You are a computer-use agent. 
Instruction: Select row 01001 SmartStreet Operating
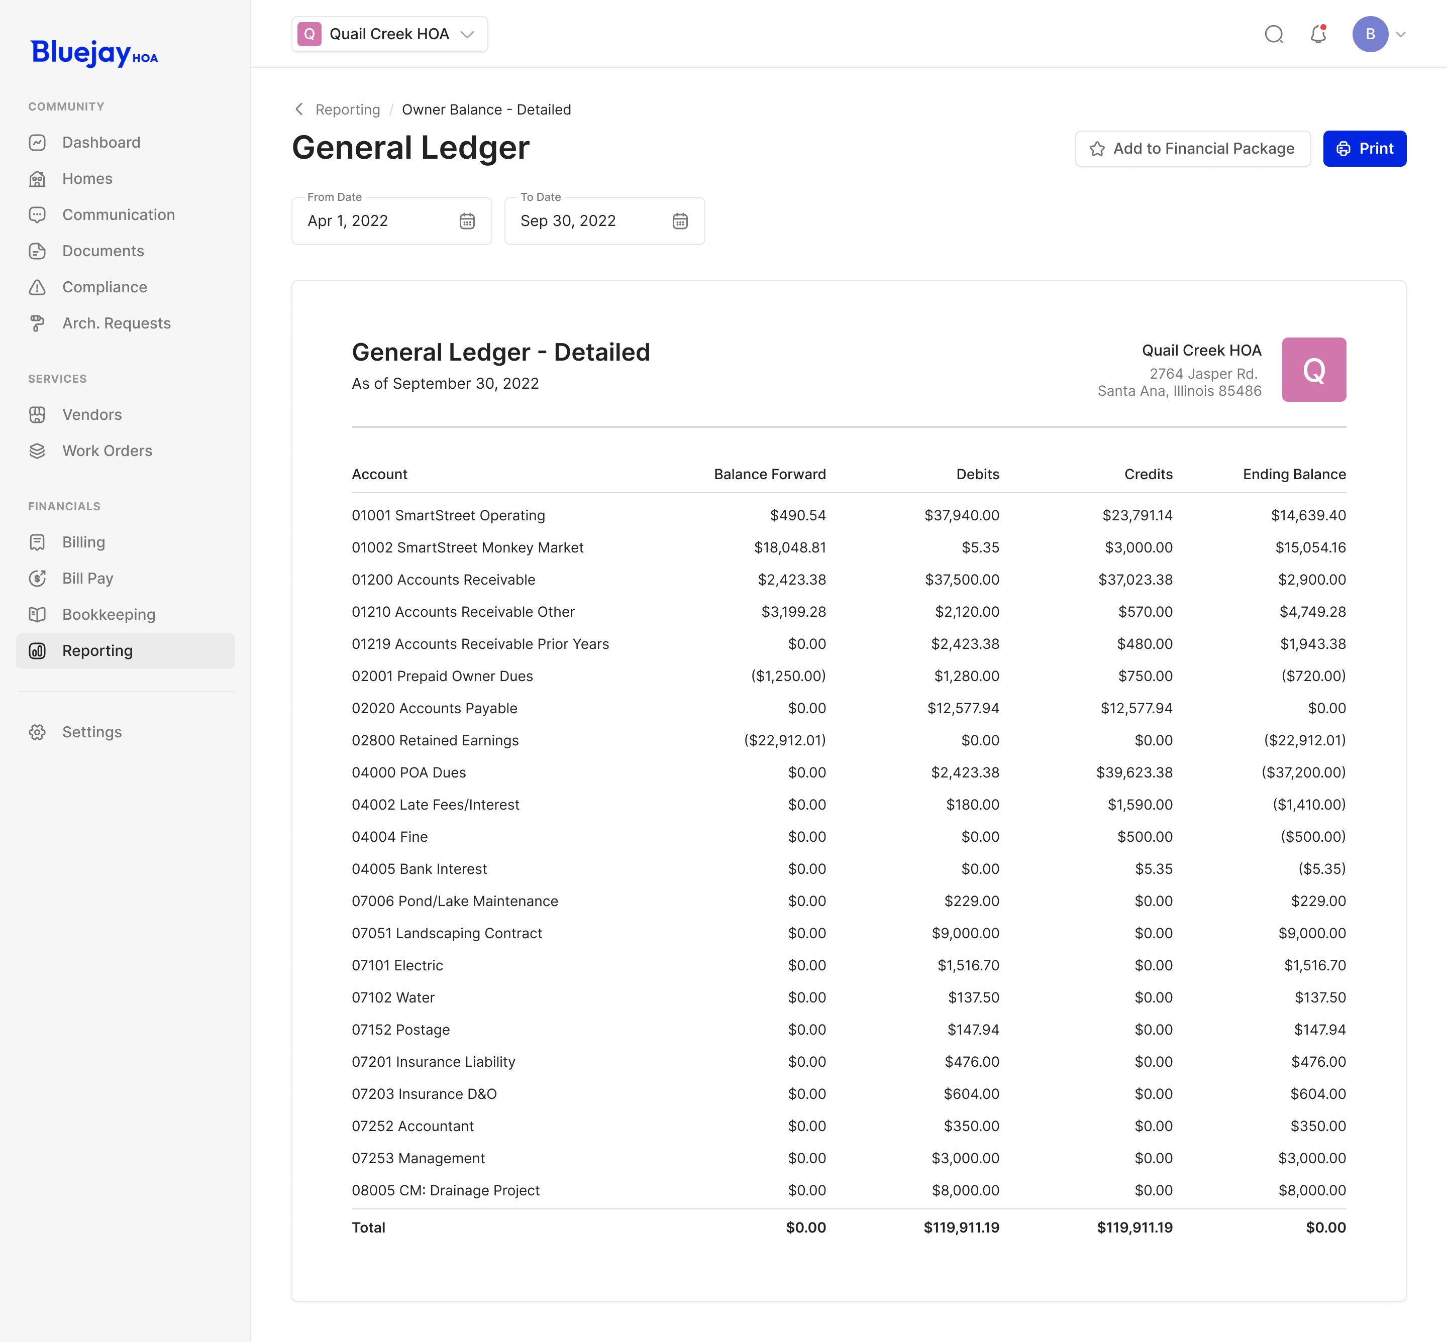[849, 516]
